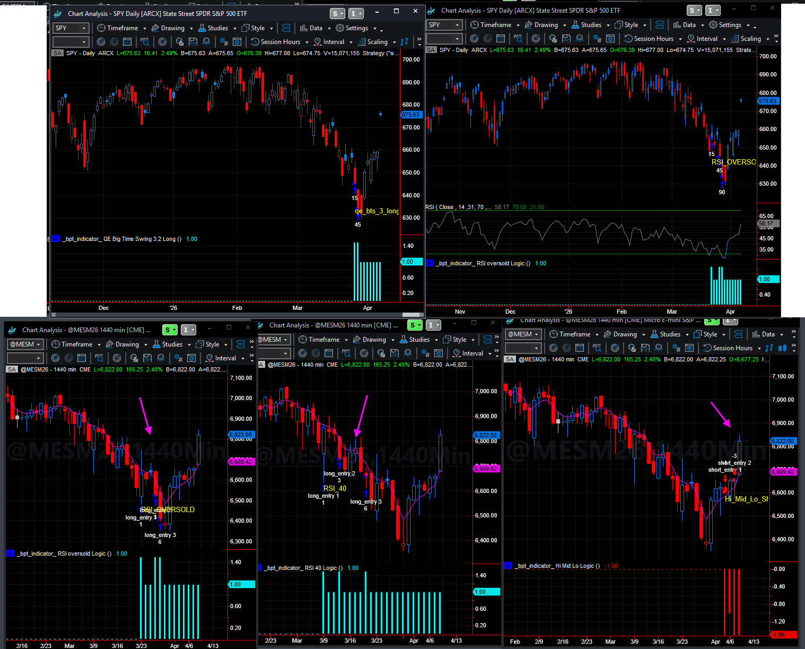Expand the Session Hours dropdown arrow in the SPY QE Big Time Swing window
The height and width of the screenshot is (649, 805).
[x=307, y=42]
